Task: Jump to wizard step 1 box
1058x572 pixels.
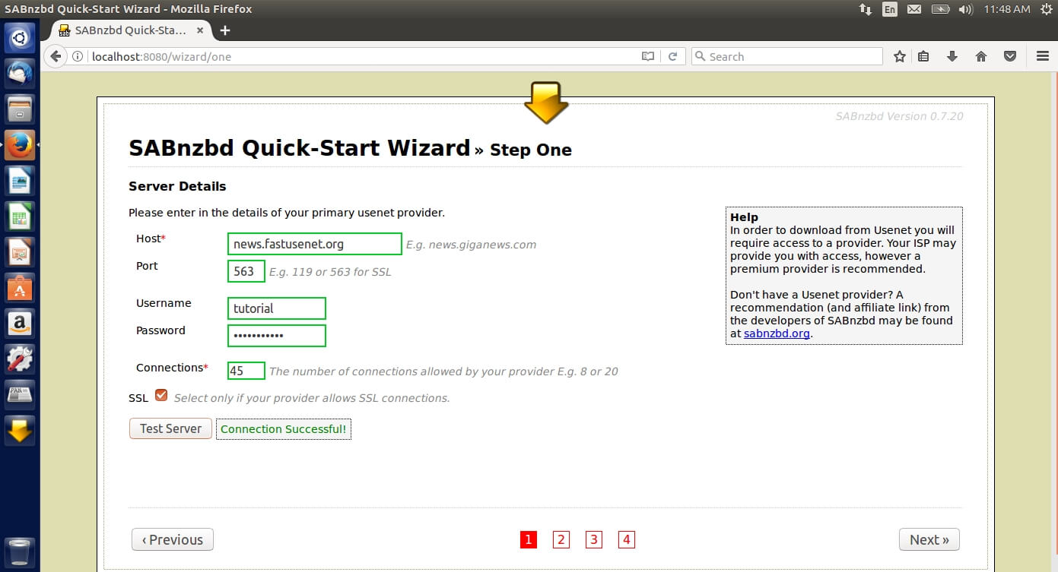Action: click(529, 539)
